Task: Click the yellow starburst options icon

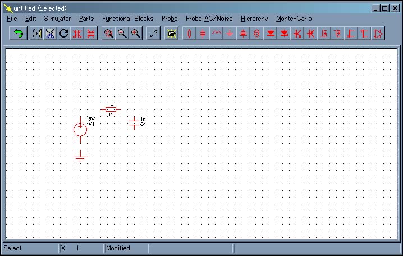Action: pyautogui.click(x=171, y=34)
